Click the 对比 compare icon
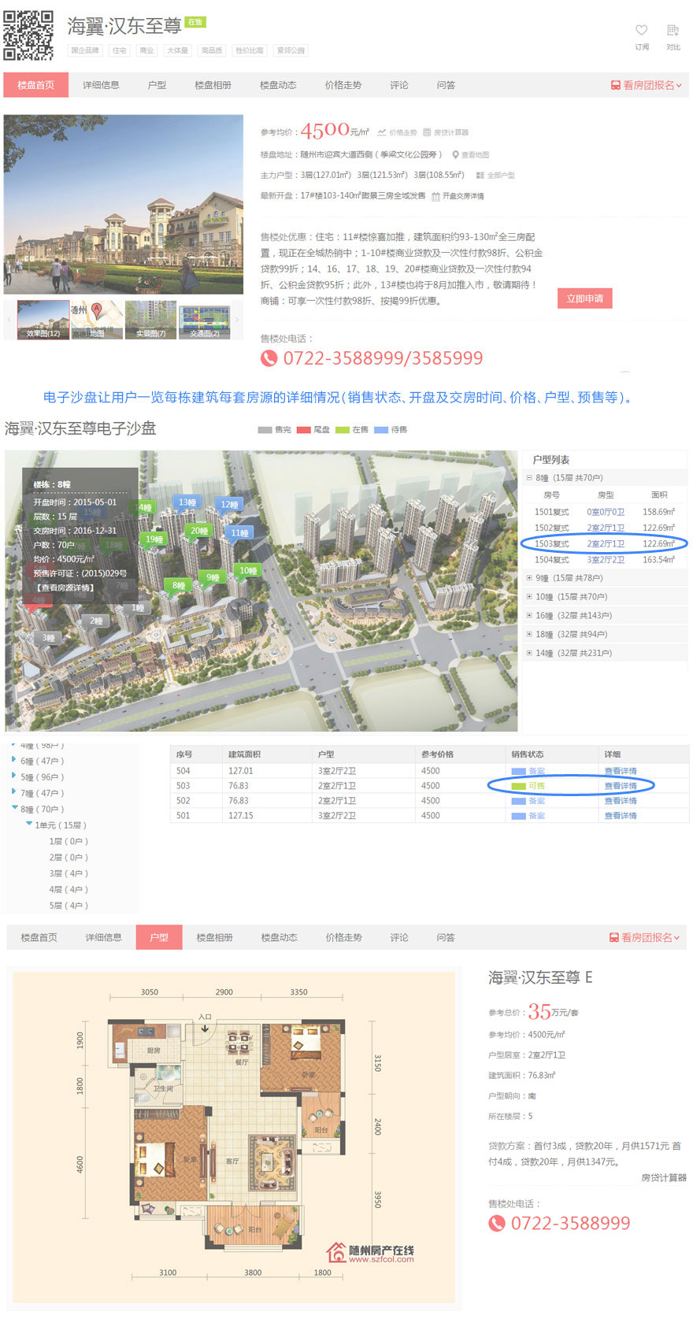This screenshot has height=1323, width=693. (673, 30)
